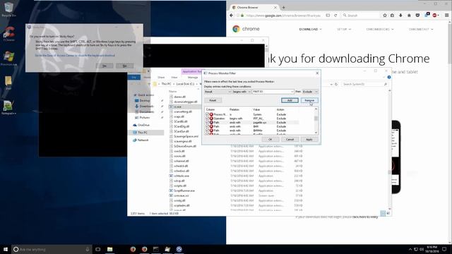
Task: Select OneDrive in Explorer sidebar
Action: click(141, 125)
